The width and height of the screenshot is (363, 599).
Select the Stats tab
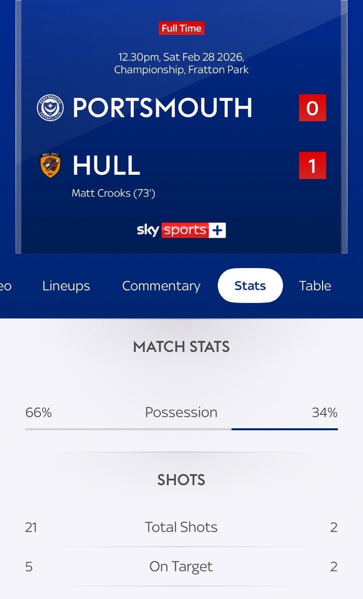click(x=250, y=286)
